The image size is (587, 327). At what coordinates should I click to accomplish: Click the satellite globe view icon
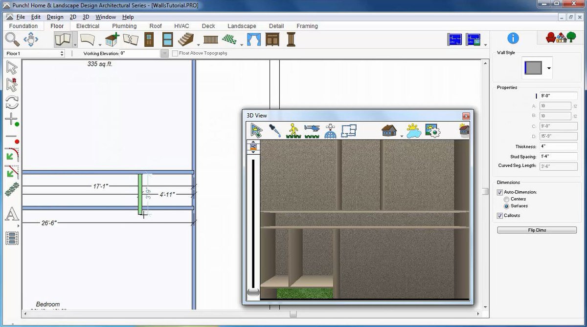[x=330, y=130]
